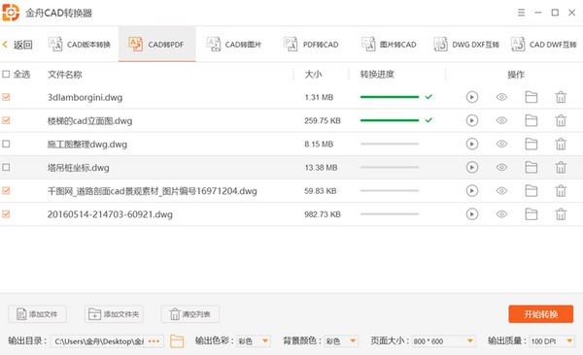This screenshot has width=583, height=355.
Task: Preview the 施工图整理dwg.dwg file with the eye icon
Action: pos(501,144)
